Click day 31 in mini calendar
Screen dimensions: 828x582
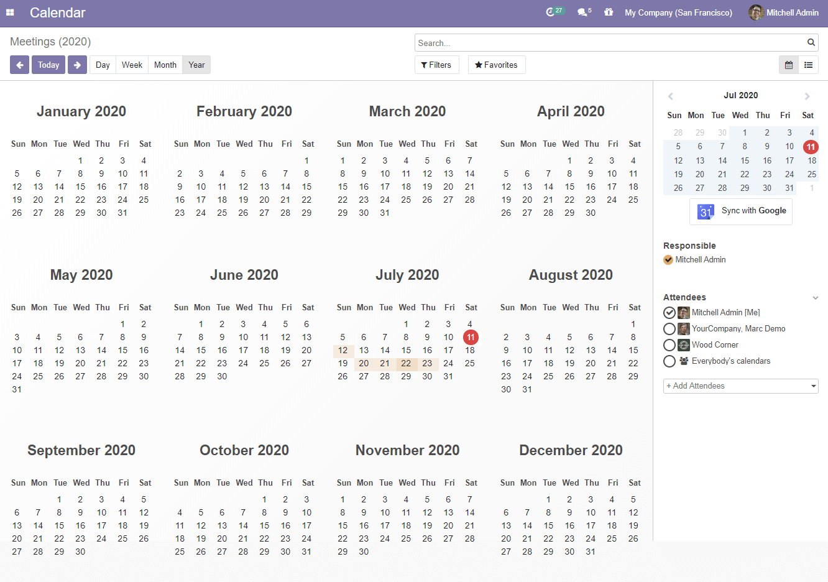click(x=789, y=188)
